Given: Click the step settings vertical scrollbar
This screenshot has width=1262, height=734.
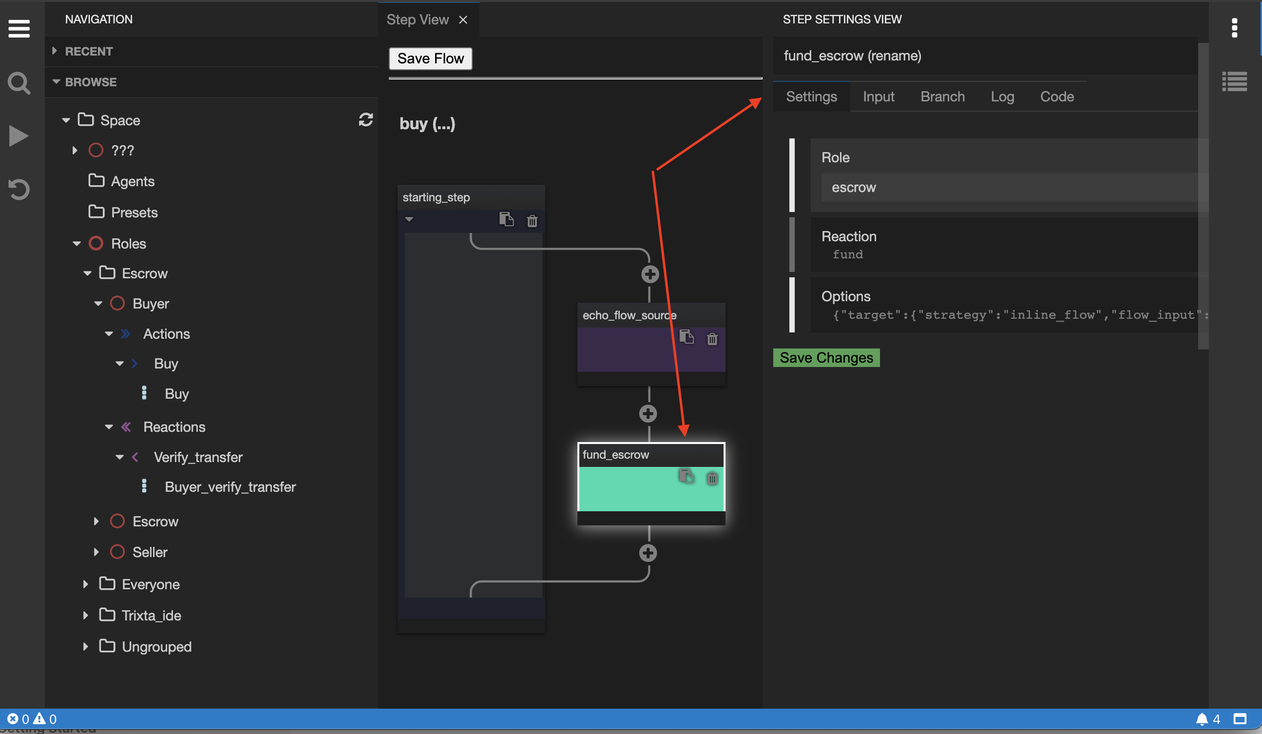Looking at the screenshot, I should (x=1203, y=195).
